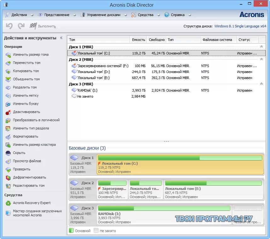Collapse the Диск 1 (MBR) group
Screen dimensions: 270x239
(262, 47)
